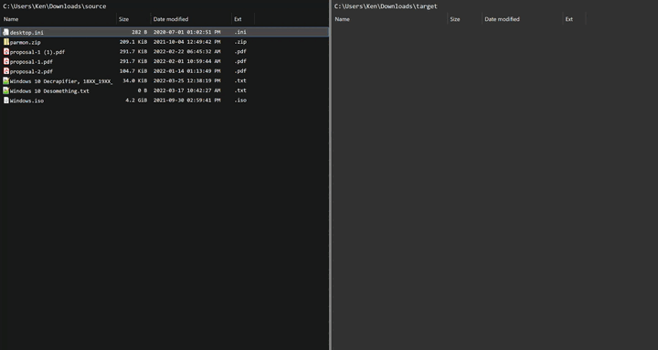Click file name desktop.ini
Screen dimensions: 658x350
tap(27, 32)
